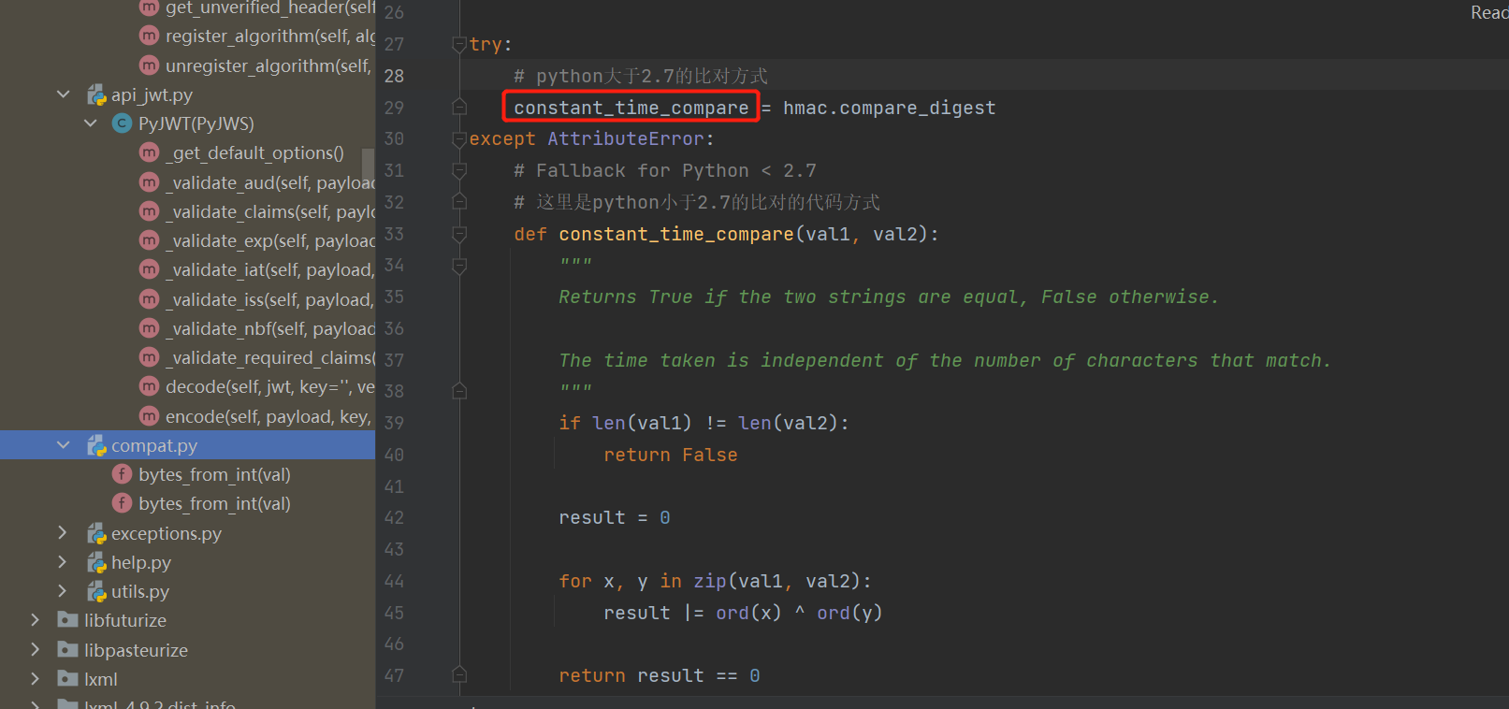
Task: Select utils.py in the project tree
Action: tap(140, 591)
